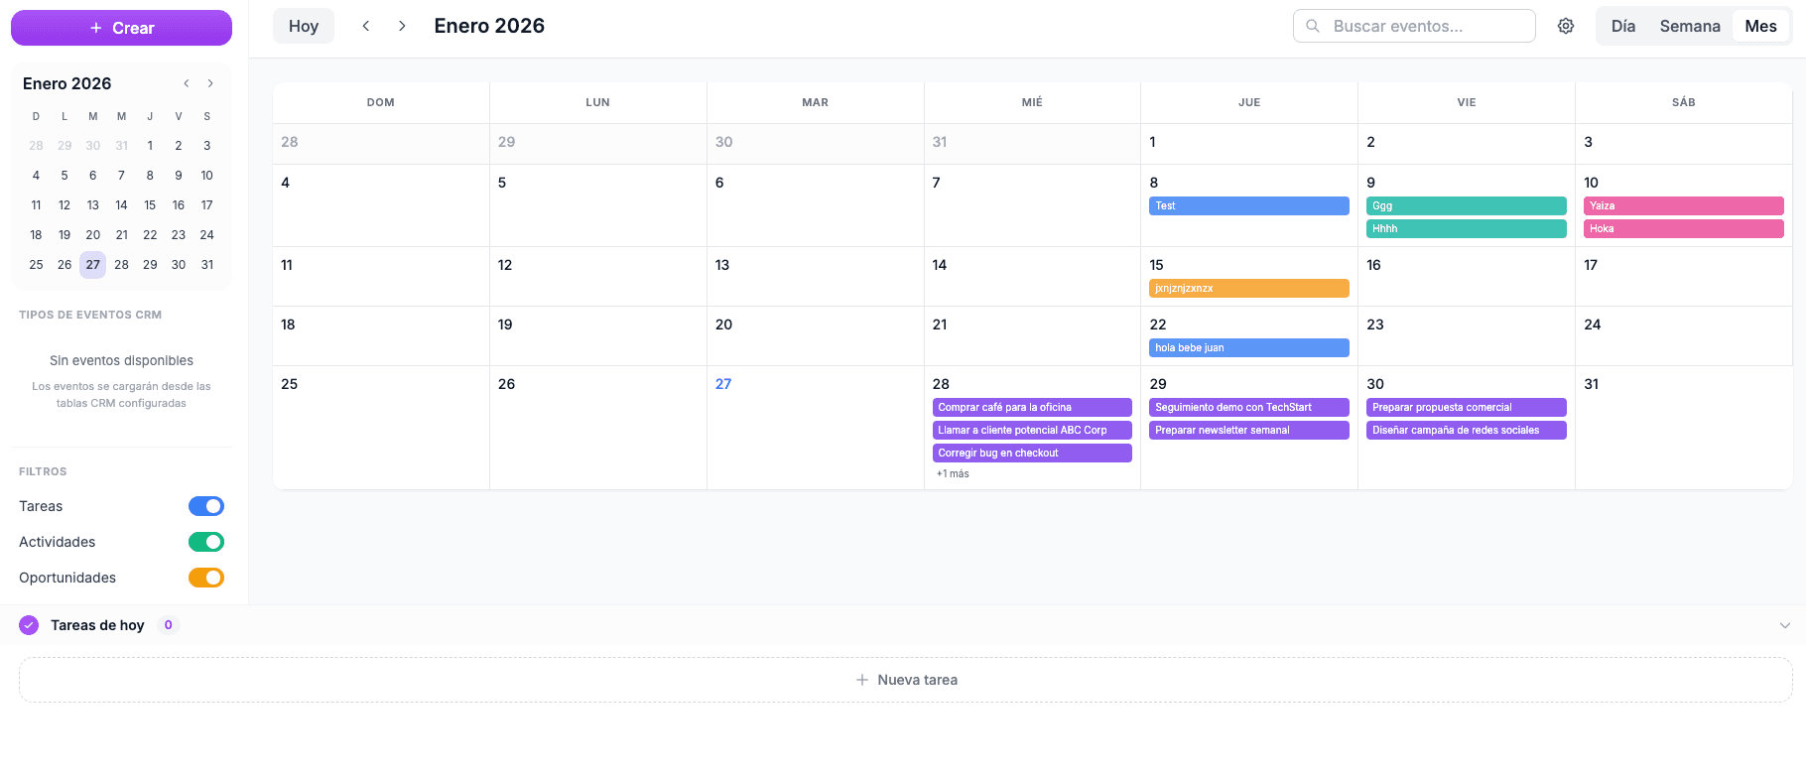Add a task with Nueva tarea

[906, 680]
